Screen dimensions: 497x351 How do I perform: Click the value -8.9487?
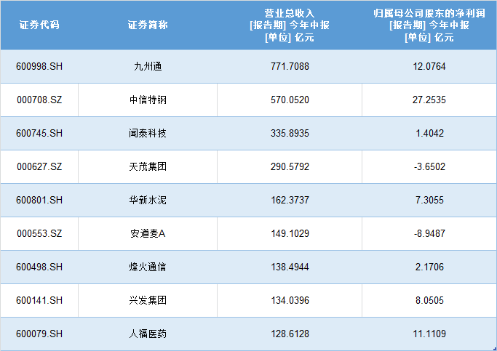point(429,233)
